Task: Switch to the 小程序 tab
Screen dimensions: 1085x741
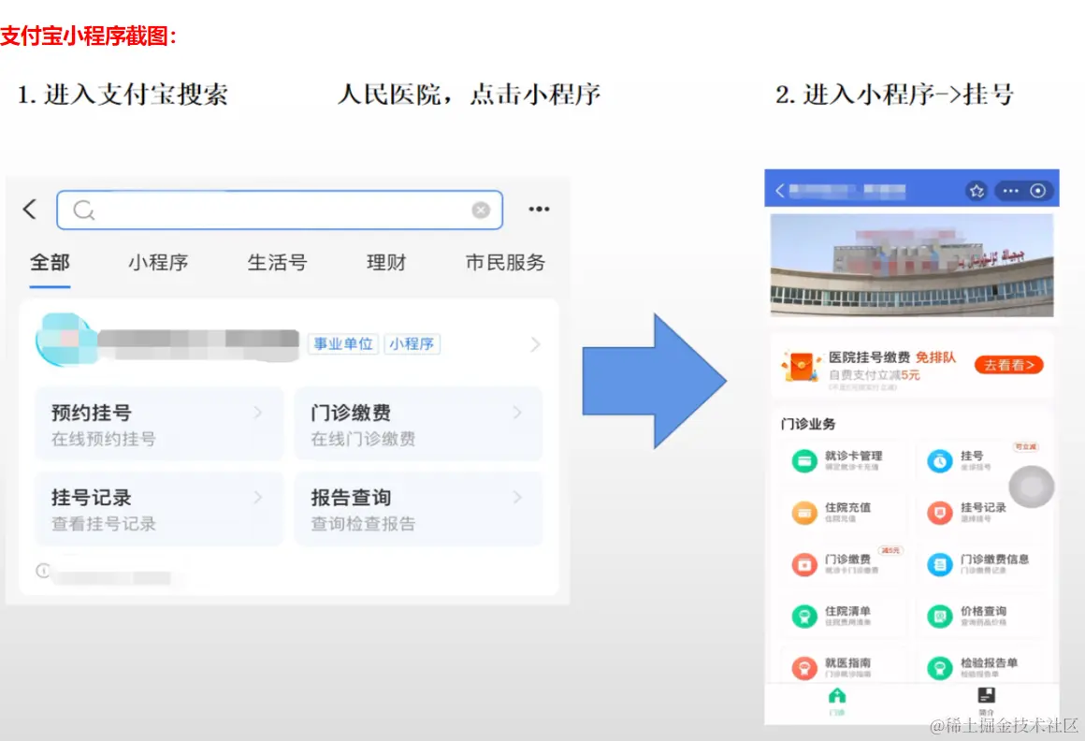Action: 158,262
